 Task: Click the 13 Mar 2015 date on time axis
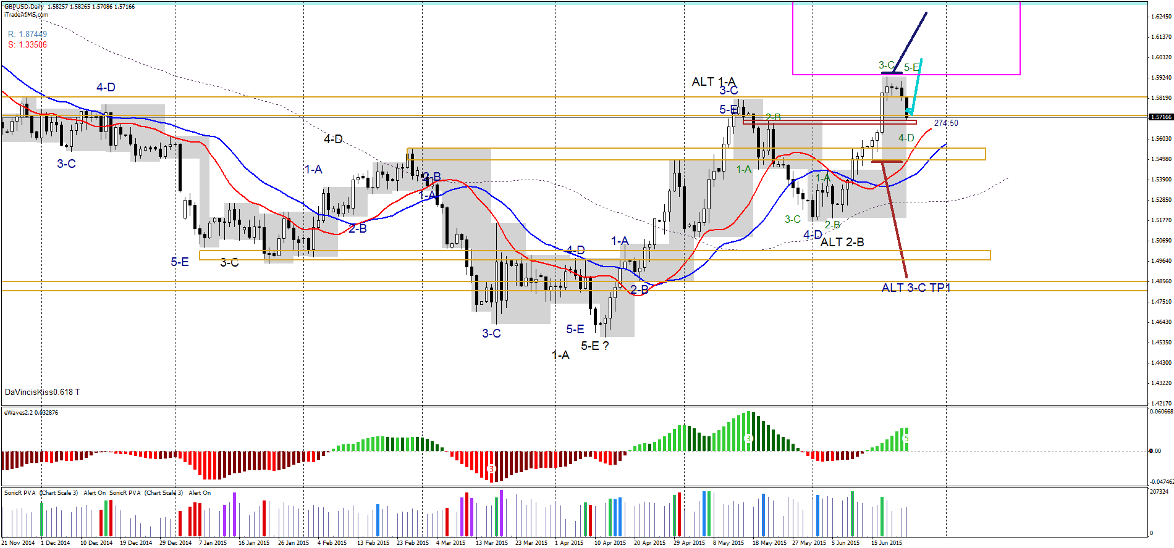492,543
